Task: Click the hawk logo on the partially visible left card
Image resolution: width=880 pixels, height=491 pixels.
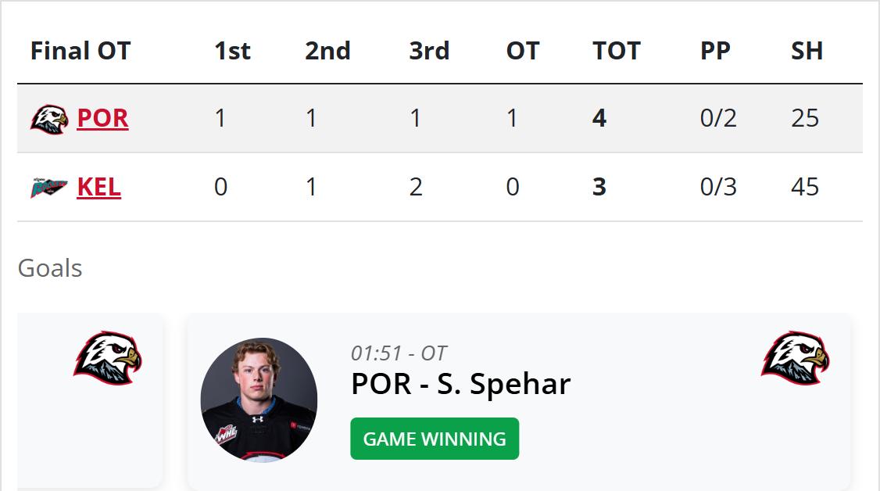Action: pos(108,358)
